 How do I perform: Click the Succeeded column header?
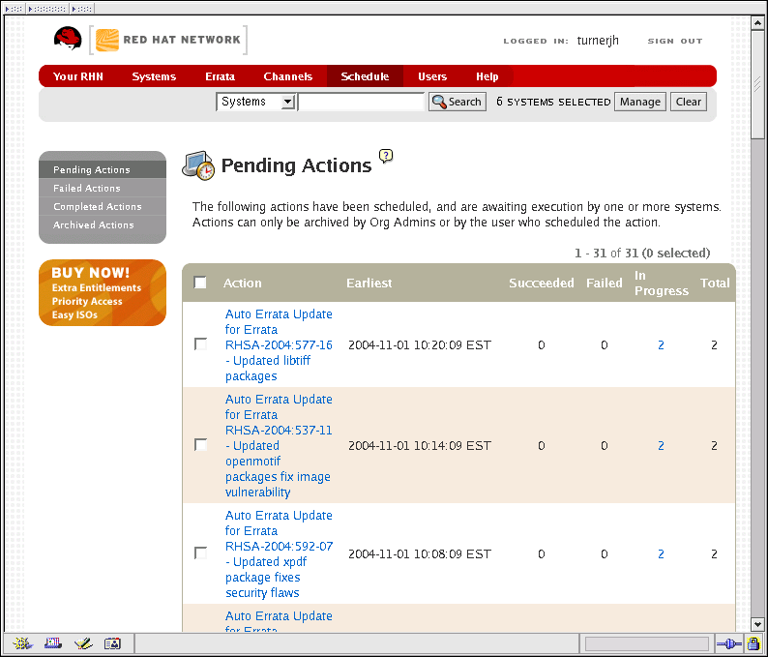tap(542, 284)
